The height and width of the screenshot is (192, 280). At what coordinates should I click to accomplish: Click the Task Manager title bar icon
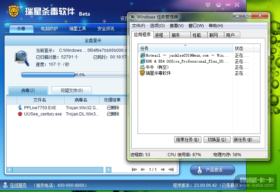(132, 17)
